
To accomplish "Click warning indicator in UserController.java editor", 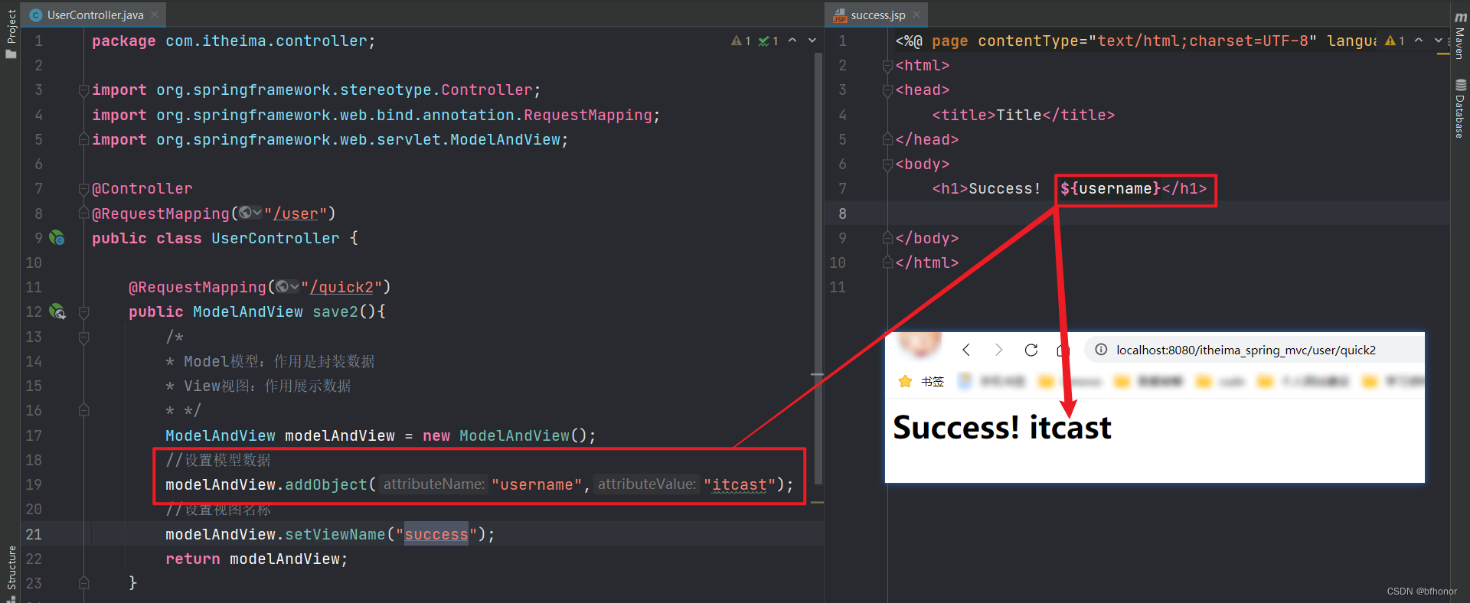I will click(x=740, y=41).
